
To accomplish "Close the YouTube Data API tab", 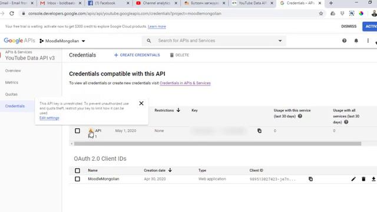I will (x=272, y=3).
